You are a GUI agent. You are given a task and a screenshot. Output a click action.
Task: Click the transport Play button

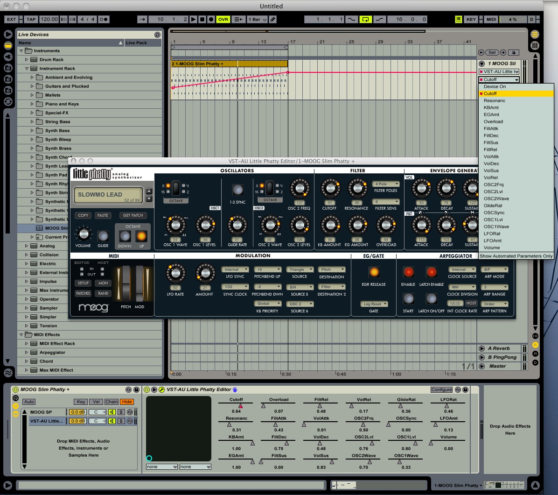point(194,20)
